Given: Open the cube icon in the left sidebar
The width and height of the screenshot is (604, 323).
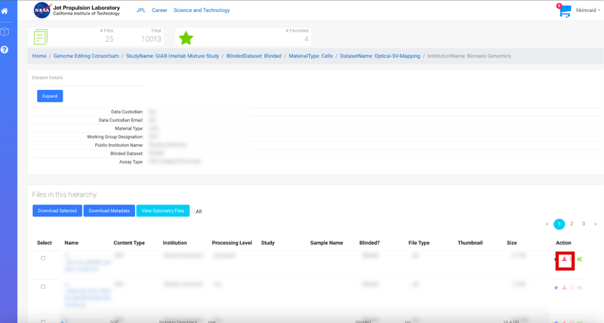Looking at the screenshot, I should coord(5,32).
